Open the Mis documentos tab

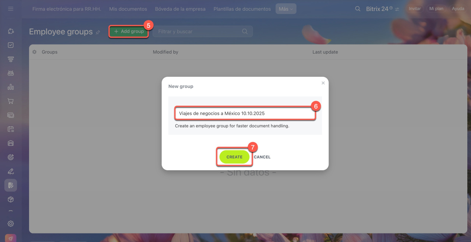(x=128, y=9)
